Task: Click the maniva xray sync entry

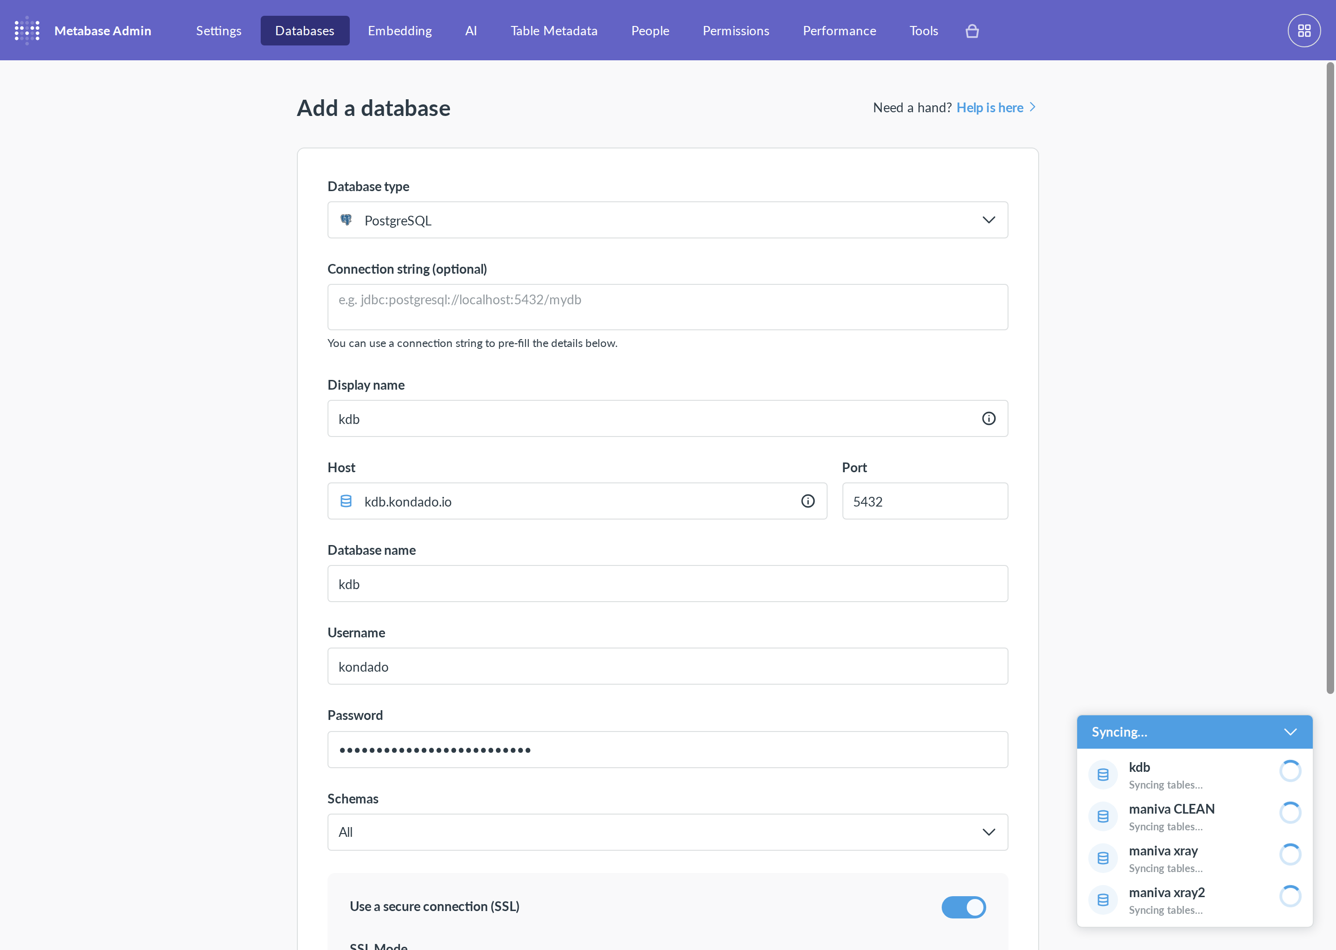Action: pyautogui.click(x=1195, y=858)
